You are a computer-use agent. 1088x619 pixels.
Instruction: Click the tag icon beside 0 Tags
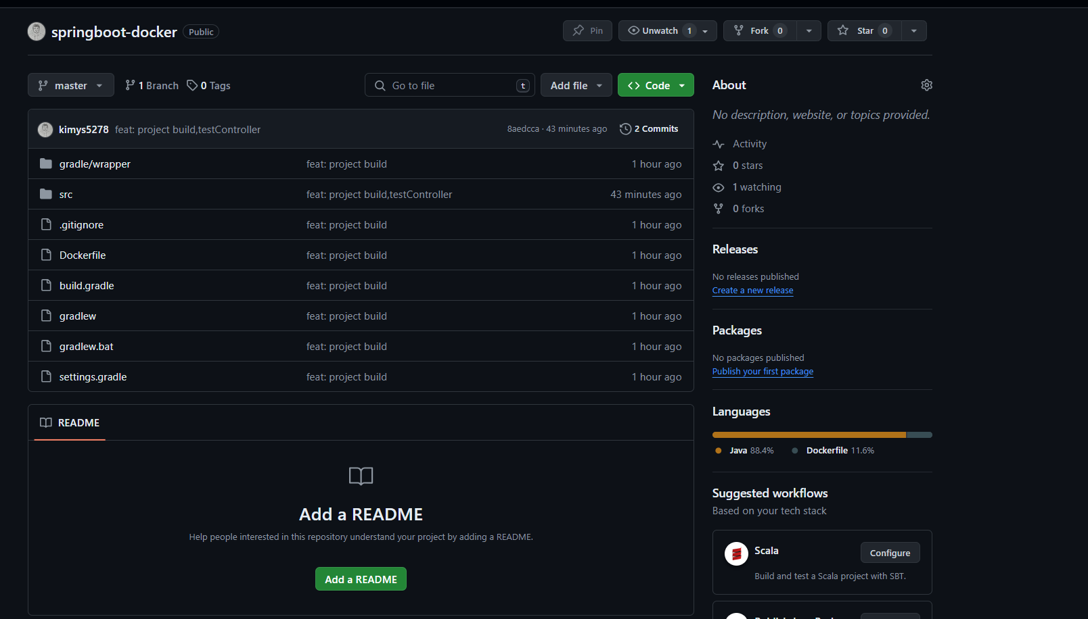(x=192, y=85)
